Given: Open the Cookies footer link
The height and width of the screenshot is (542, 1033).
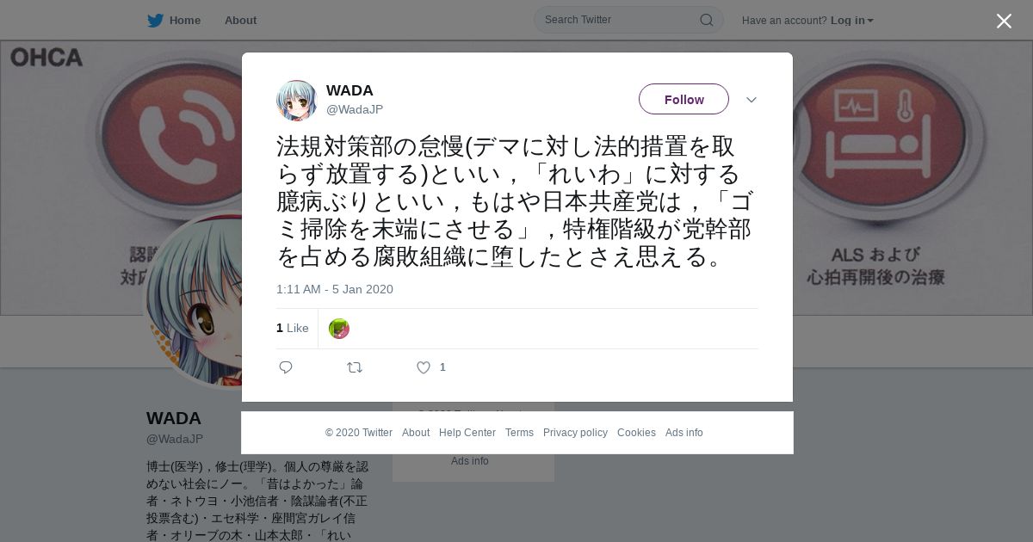Looking at the screenshot, I should (636, 433).
